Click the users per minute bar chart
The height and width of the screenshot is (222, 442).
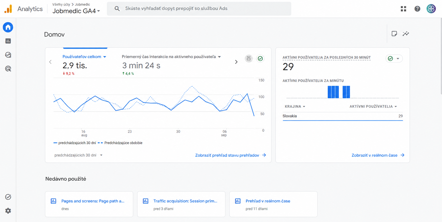click(343, 92)
